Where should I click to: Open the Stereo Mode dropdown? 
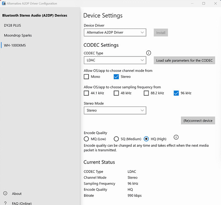point(115,110)
